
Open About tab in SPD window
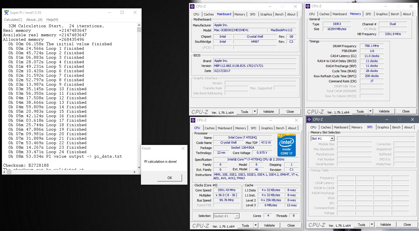[408, 127]
